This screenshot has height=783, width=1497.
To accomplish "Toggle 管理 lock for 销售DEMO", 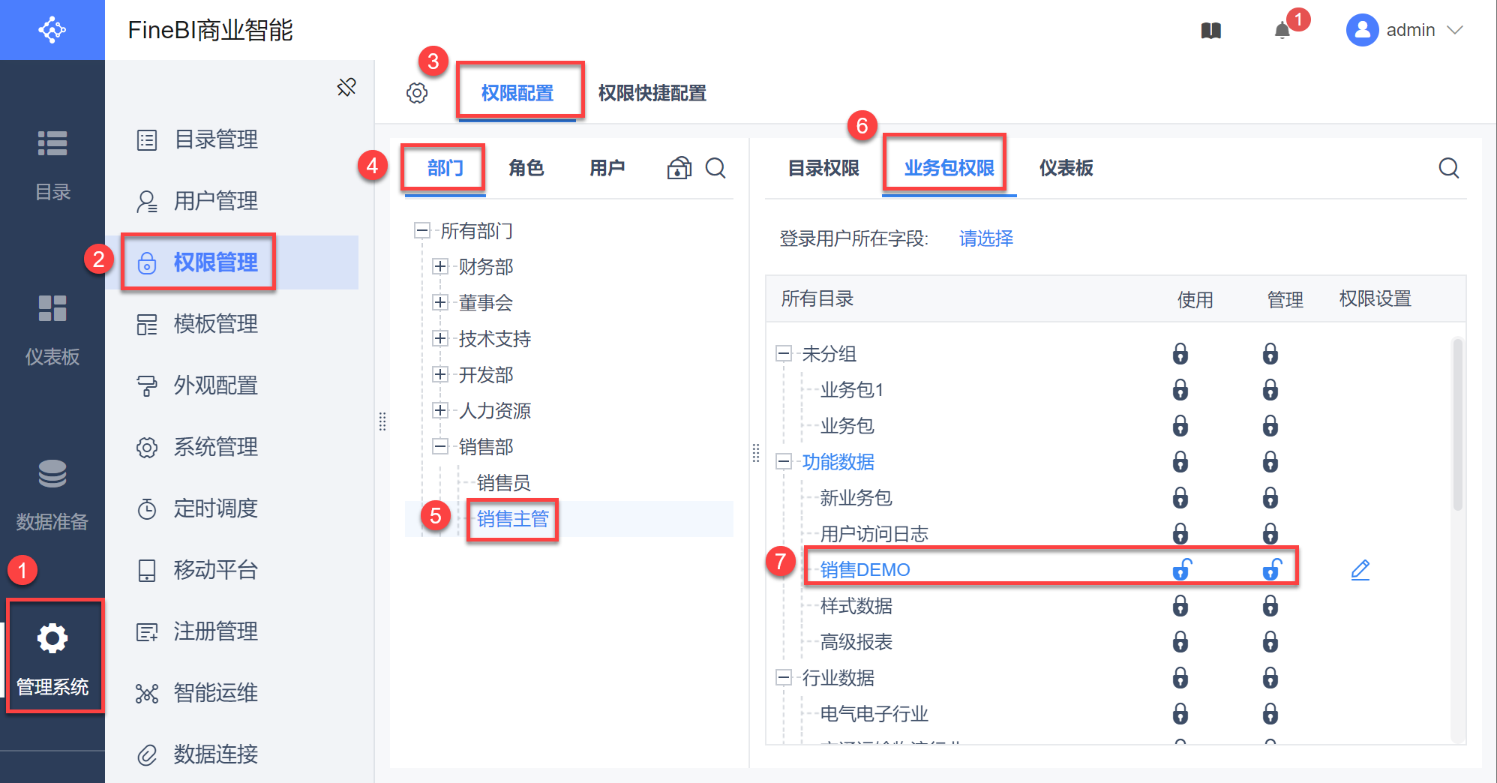I will (1271, 570).
